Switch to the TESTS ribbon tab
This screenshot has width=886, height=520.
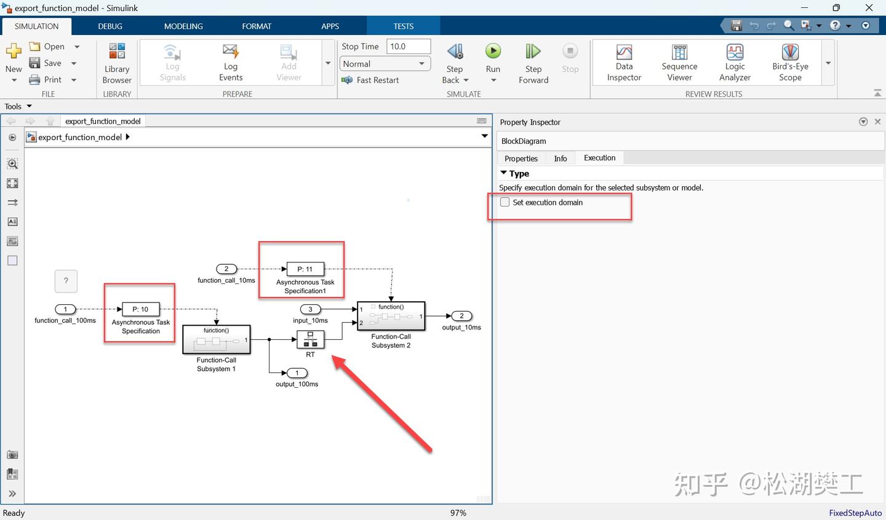click(404, 26)
